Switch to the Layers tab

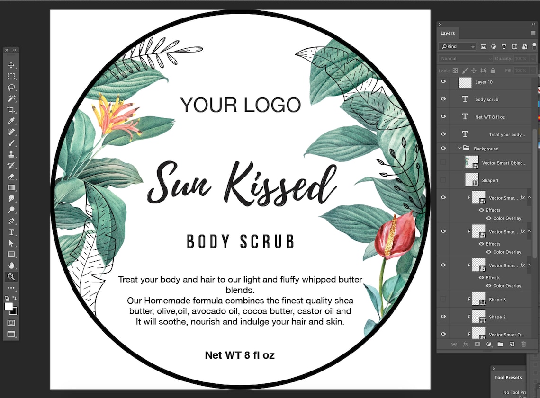(x=447, y=33)
